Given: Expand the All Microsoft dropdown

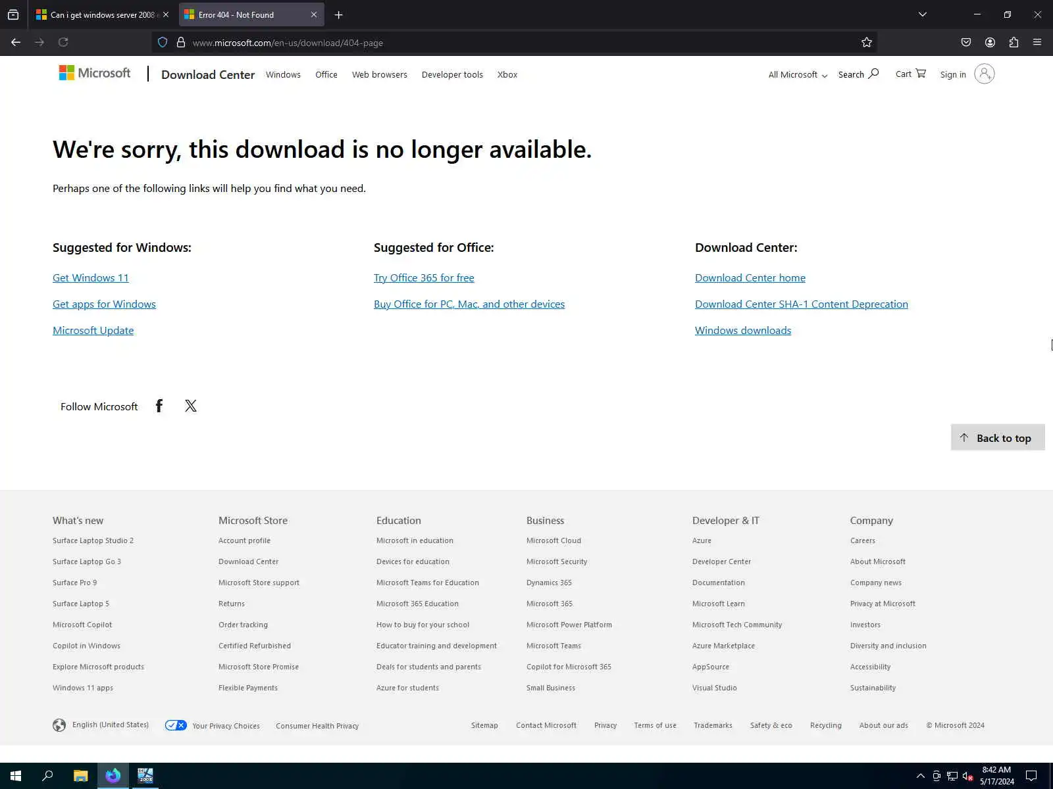Looking at the screenshot, I should [798, 75].
